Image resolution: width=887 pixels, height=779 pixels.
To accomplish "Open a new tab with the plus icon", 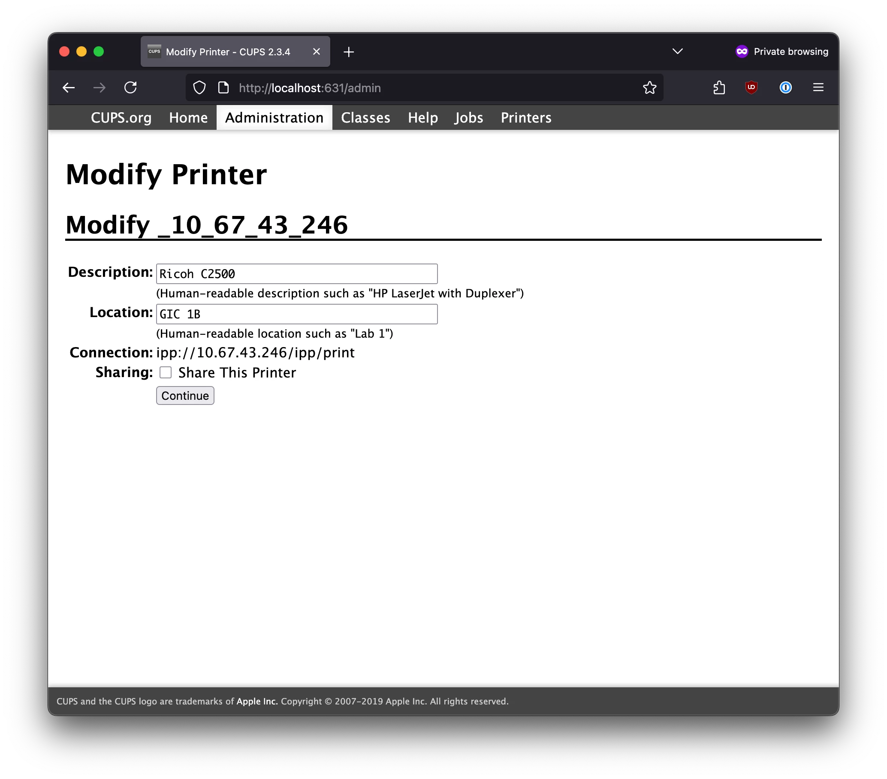I will (348, 52).
